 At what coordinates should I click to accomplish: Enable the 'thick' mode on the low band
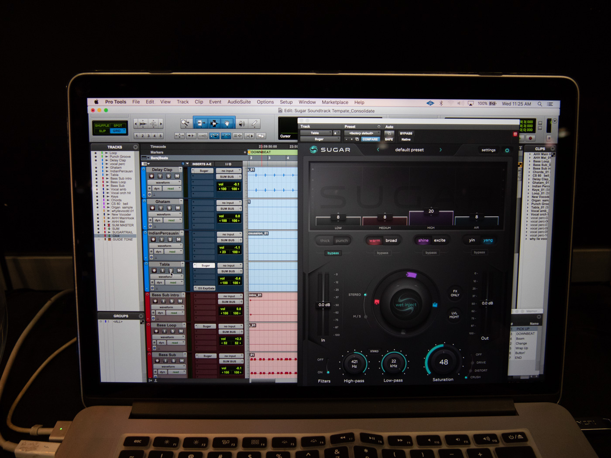click(325, 240)
